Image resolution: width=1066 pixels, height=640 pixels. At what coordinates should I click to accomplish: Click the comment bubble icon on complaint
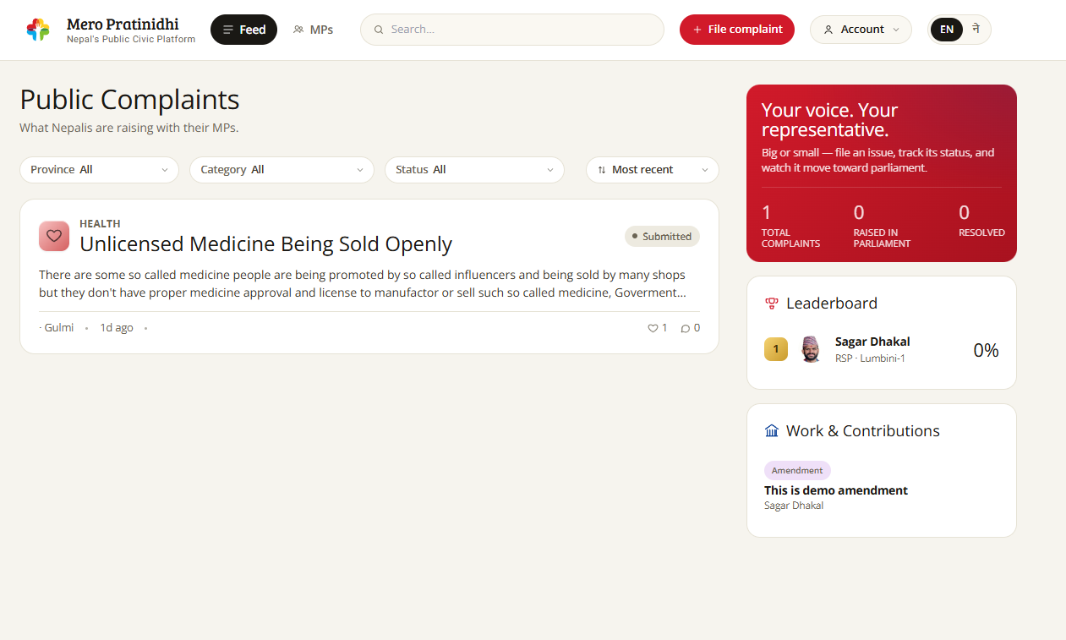pos(686,328)
